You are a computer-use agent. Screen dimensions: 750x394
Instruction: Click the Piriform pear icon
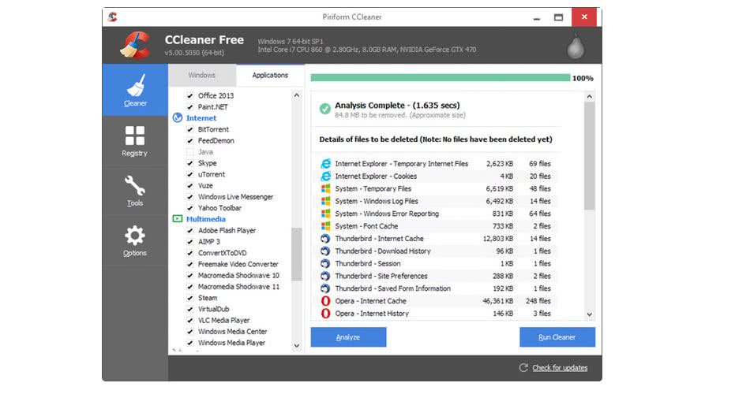(576, 46)
